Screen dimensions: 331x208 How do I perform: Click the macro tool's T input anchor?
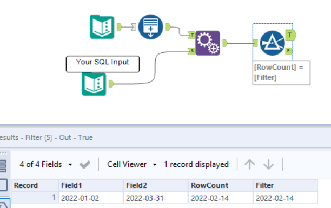click(x=191, y=35)
